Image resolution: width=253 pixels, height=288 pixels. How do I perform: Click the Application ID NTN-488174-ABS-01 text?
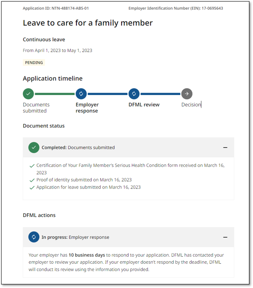pyautogui.click(x=56, y=8)
